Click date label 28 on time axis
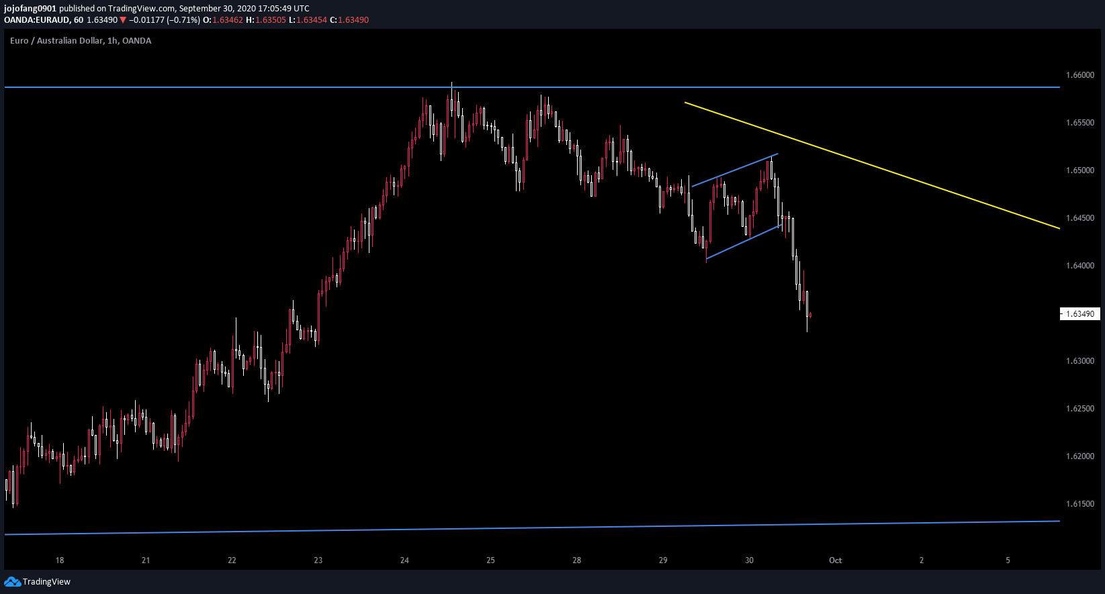 tap(576, 560)
